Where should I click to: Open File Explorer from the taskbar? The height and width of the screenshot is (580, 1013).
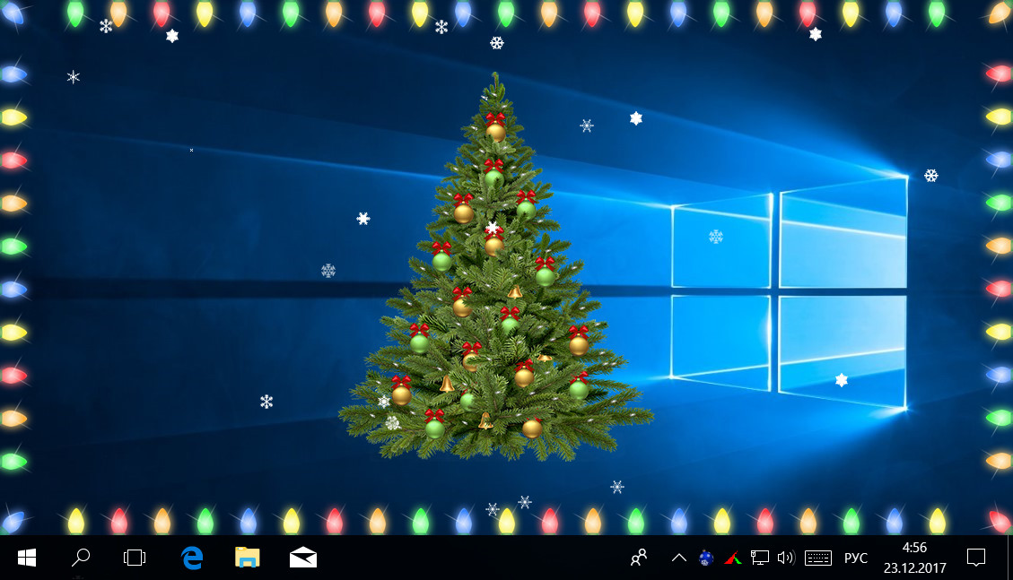[247, 558]
